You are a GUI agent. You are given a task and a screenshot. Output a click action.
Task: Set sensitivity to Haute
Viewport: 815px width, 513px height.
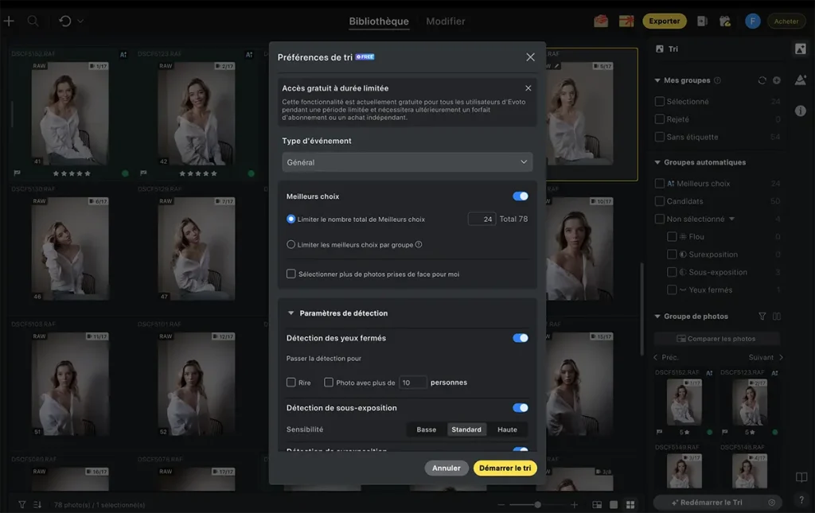pos(507,429)
